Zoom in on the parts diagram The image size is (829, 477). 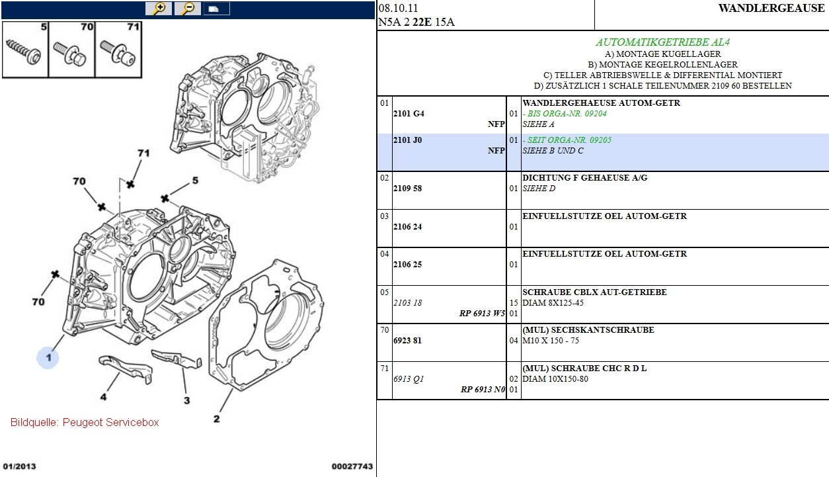159,9
